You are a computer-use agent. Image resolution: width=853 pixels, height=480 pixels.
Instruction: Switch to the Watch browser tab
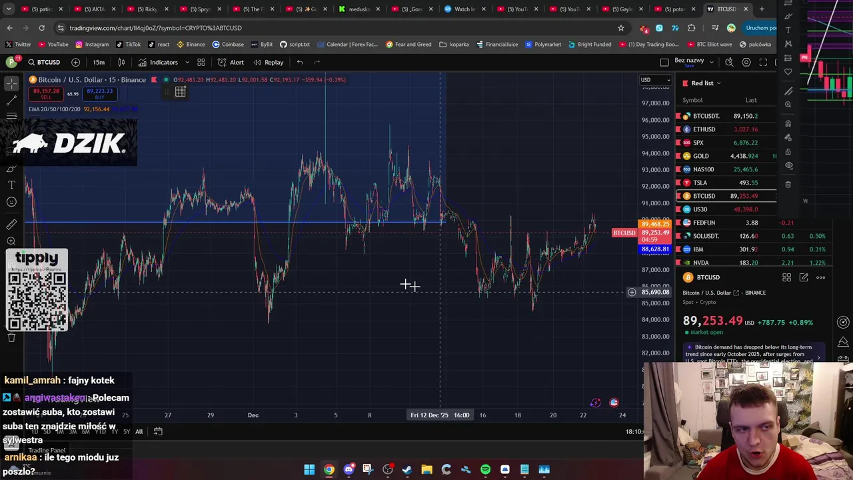click(x=464, y=9)
